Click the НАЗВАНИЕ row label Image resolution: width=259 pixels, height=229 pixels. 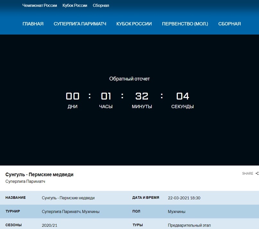point(15,198)
